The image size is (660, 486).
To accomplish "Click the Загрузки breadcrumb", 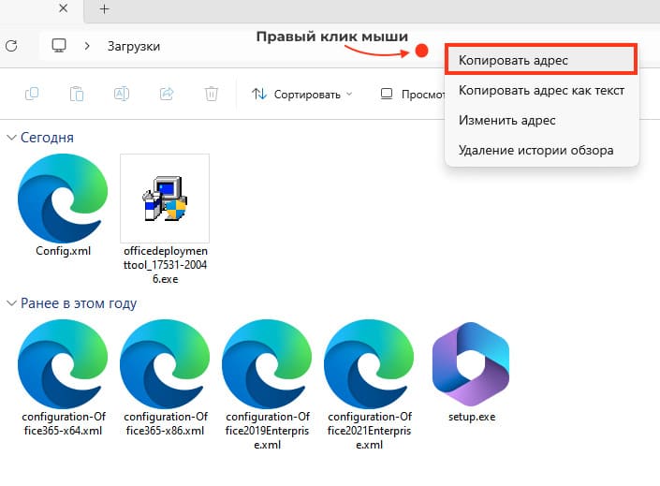I will point(134,46).
